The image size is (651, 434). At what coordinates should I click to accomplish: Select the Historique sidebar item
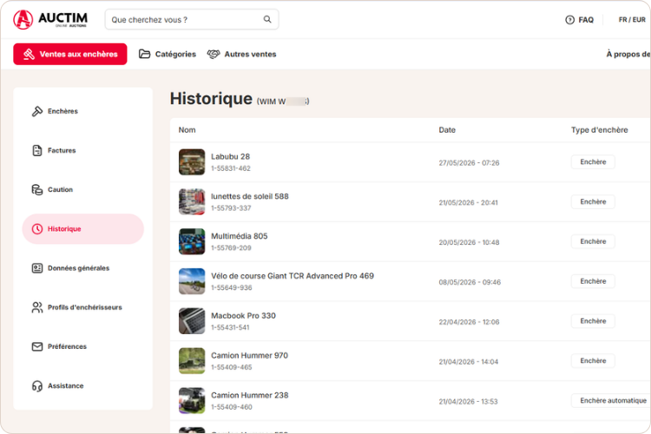click(83, 229)
